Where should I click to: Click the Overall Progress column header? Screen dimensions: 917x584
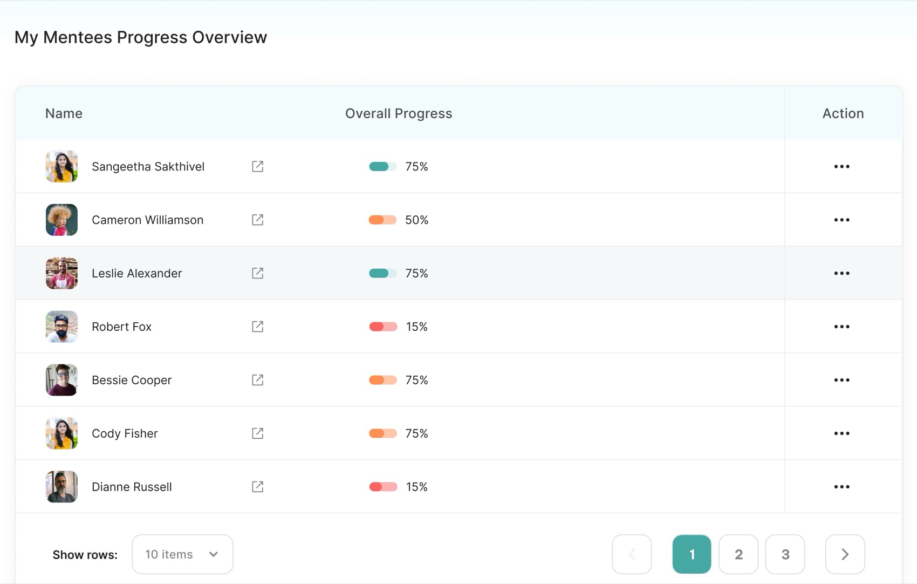pyautogui.click(x=399, y=113)
